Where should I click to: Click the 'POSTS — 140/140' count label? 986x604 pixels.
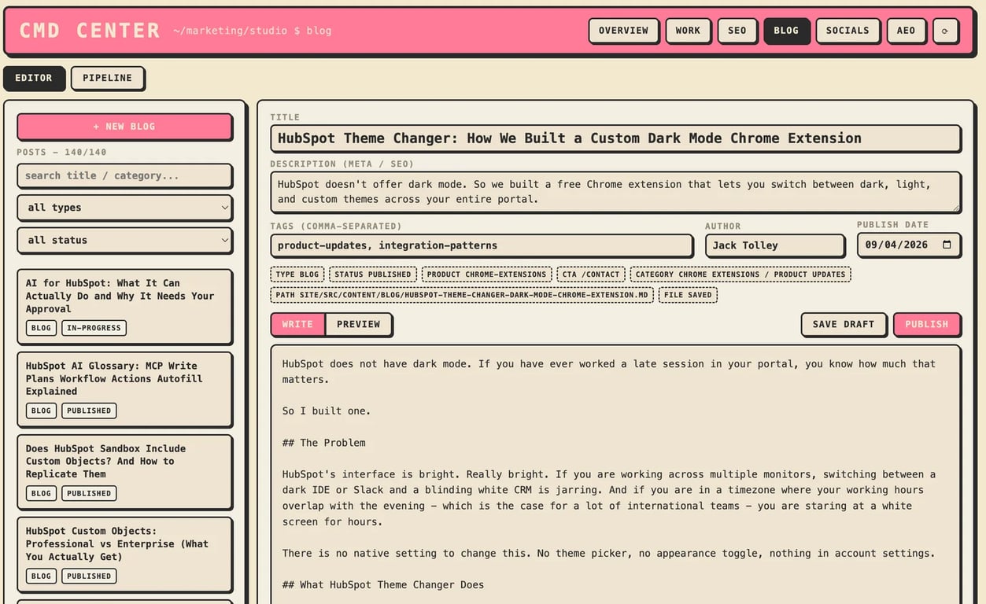pos(61,152)
